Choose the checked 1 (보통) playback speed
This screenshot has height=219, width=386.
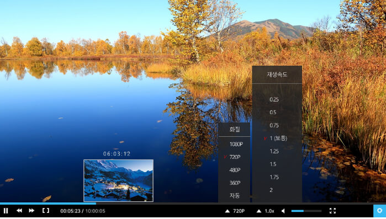coord(277,138)
